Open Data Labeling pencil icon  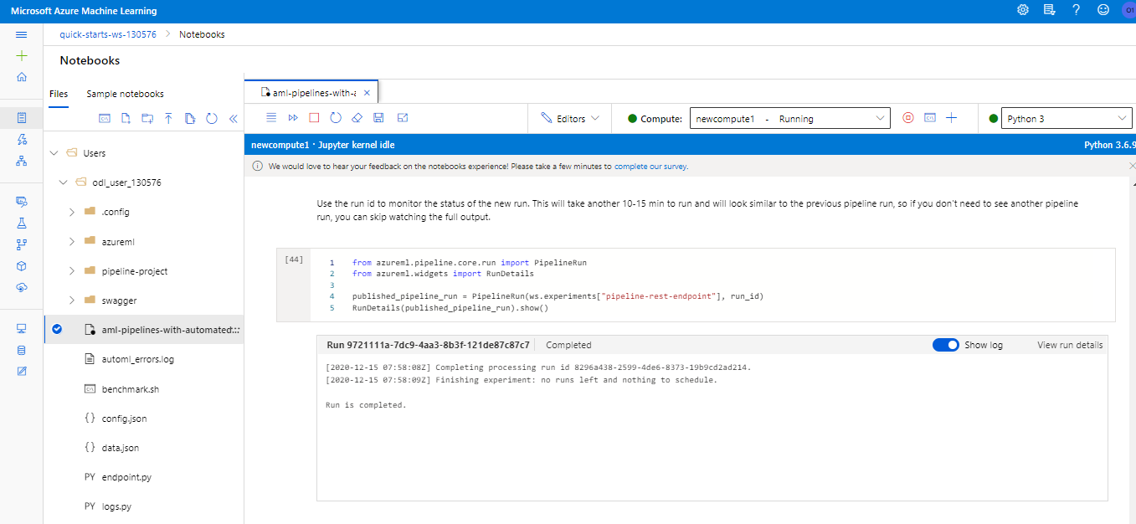[22, 371]
